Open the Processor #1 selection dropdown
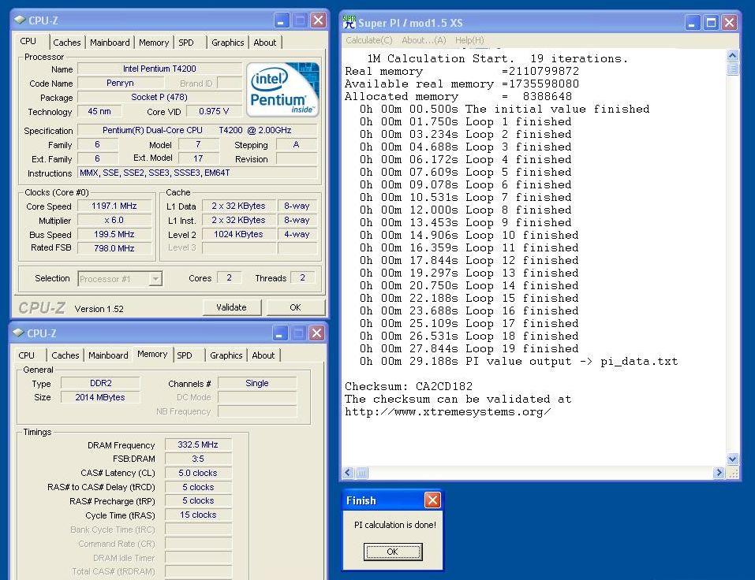 pos(155,278)
